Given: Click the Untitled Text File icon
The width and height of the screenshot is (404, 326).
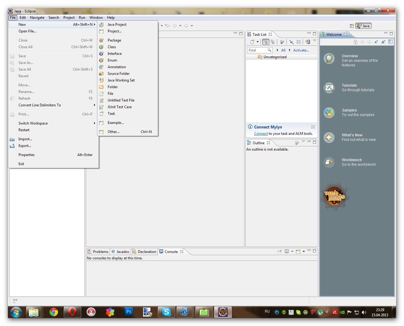Looking at the screenshot, I should coord(102,100).
